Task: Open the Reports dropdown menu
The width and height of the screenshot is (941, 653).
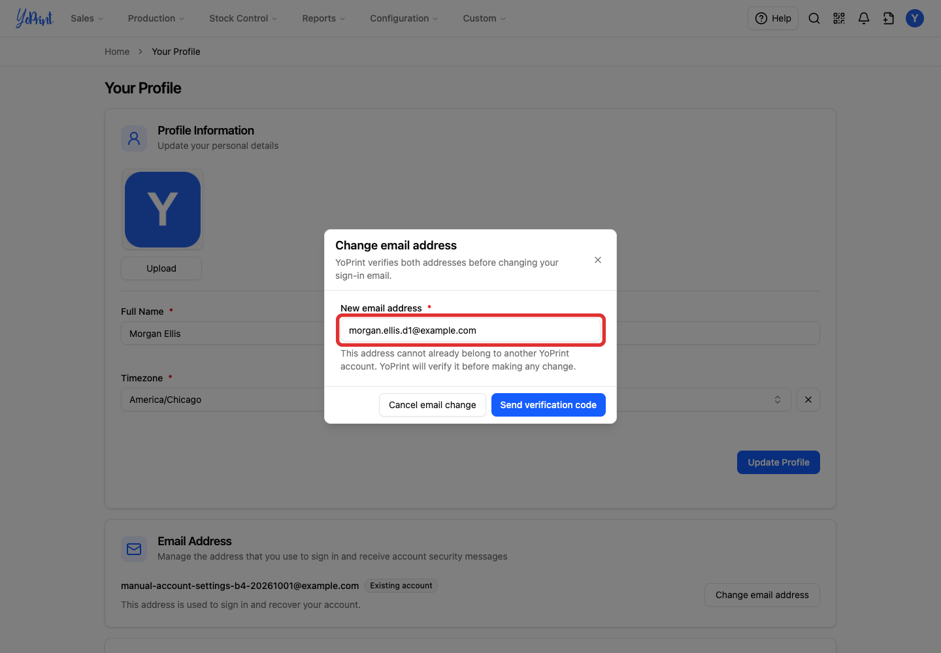Action: pos(323,18)
